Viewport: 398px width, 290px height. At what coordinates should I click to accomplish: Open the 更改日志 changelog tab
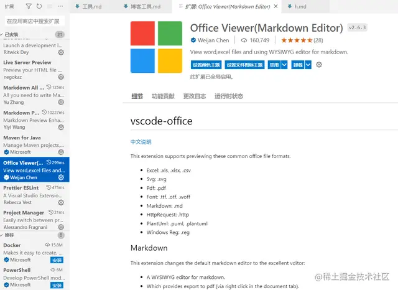pos(195,96)
